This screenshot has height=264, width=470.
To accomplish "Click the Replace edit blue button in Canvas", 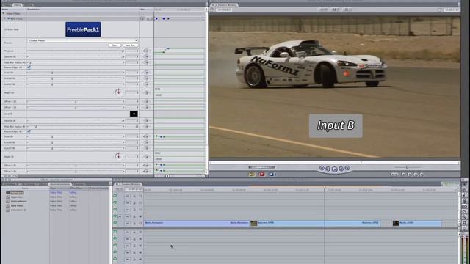I will click(x=272, y=175).
